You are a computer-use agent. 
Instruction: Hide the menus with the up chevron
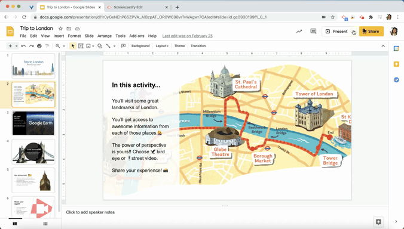[x=383, y=46]
